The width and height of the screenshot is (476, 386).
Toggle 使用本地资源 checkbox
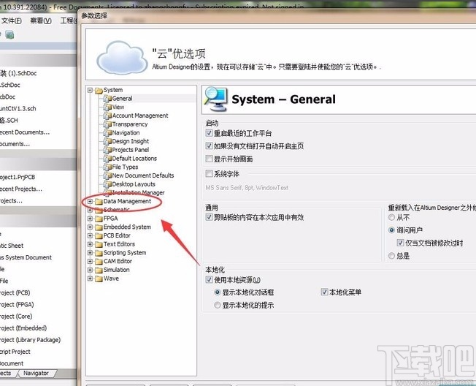209,279
